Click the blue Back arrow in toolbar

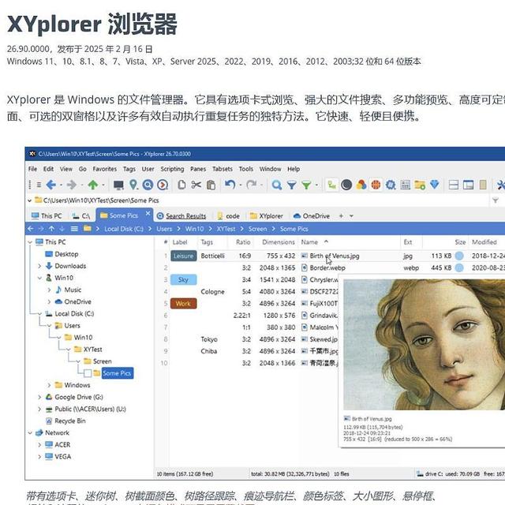50,185
